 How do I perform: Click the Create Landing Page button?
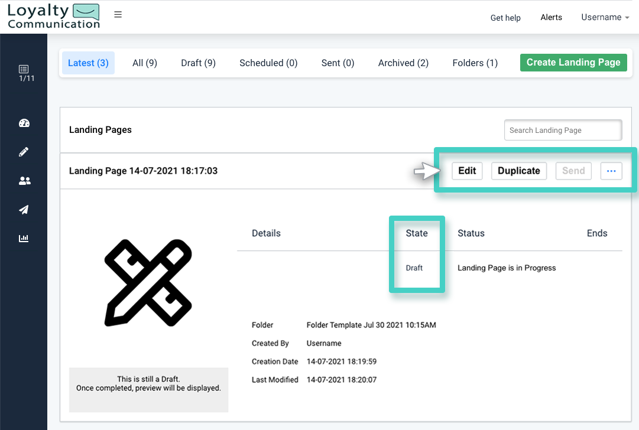point(573,62)
